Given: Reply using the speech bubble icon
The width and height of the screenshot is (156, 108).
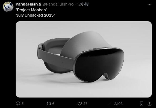Looking at the screenshot, I should [18, 104].
